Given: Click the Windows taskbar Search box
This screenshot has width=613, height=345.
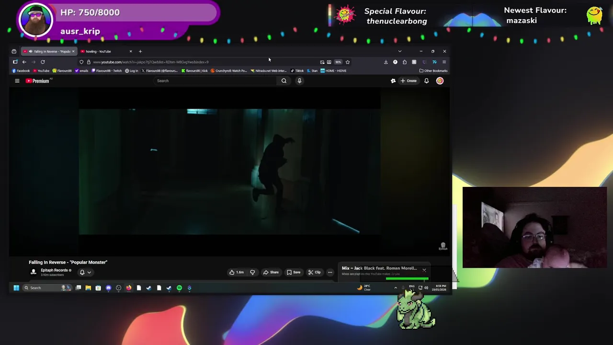Looking at the screenshot, I should 46,288.
